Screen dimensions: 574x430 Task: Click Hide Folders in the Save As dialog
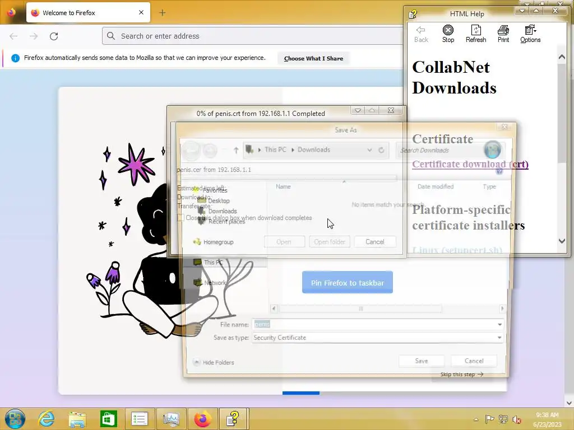[214, 362]
